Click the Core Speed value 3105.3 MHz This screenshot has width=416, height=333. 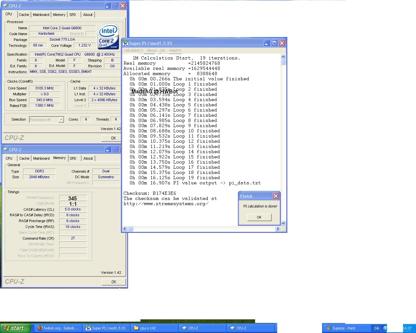[x=45, y=88]
